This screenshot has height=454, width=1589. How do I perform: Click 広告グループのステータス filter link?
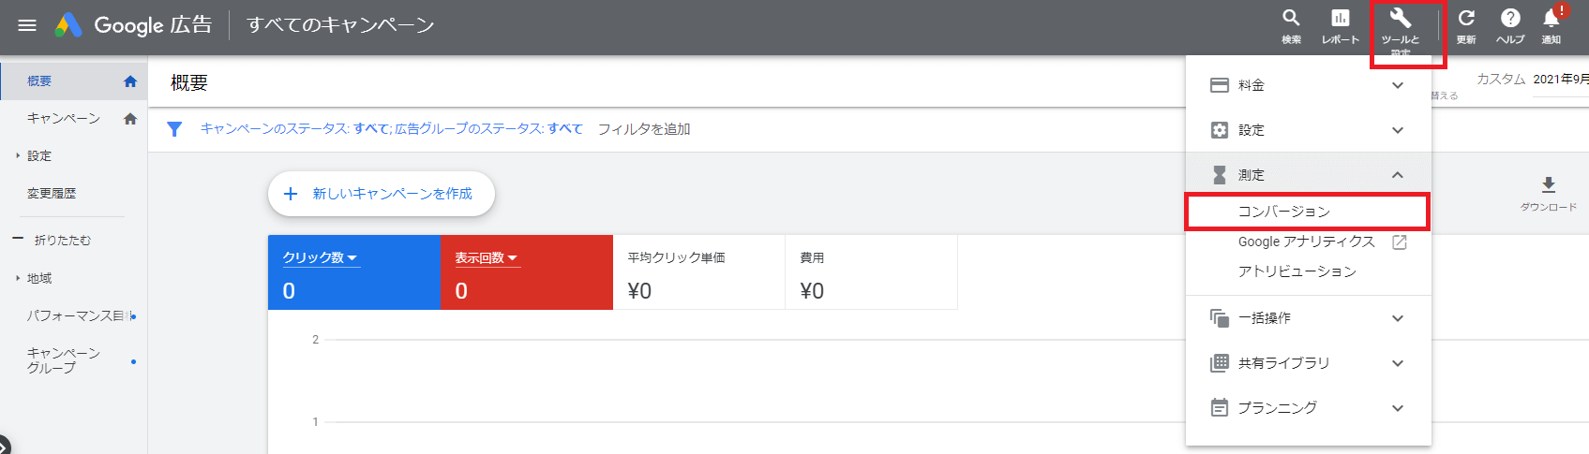pyautogui.click(x=488, y=129)
